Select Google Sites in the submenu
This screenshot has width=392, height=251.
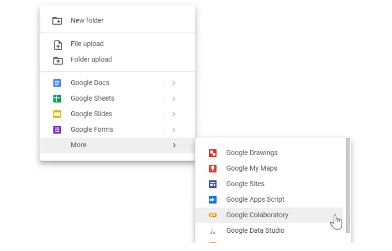click(x=269, y=184)
